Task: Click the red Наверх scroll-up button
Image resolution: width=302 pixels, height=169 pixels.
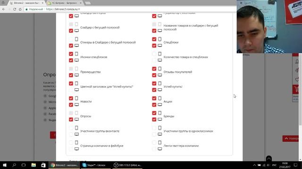Action: pos(291,138)
